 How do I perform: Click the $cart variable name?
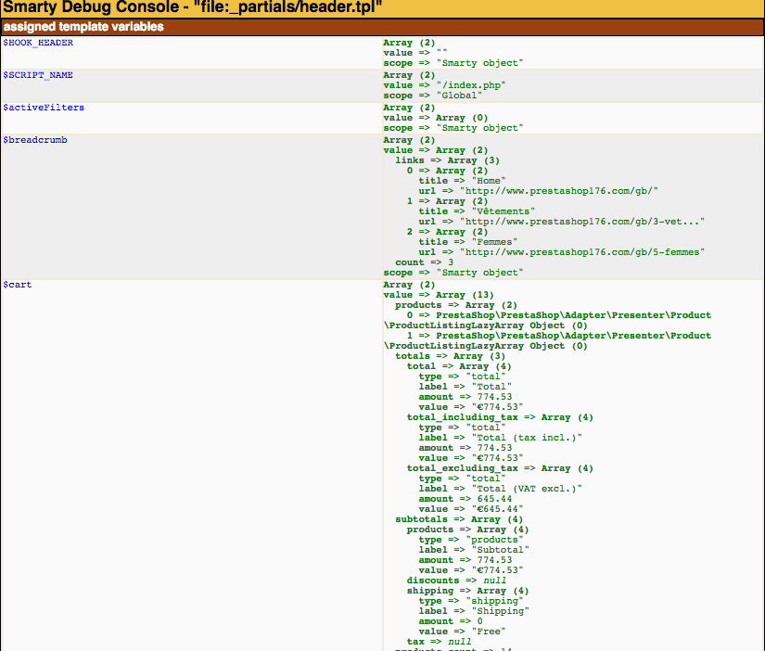pyautogui.click(x=18, y=285)
